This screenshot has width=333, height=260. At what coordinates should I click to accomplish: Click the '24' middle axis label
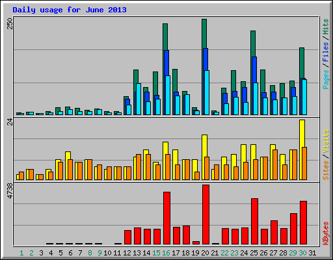pos(10,122)
